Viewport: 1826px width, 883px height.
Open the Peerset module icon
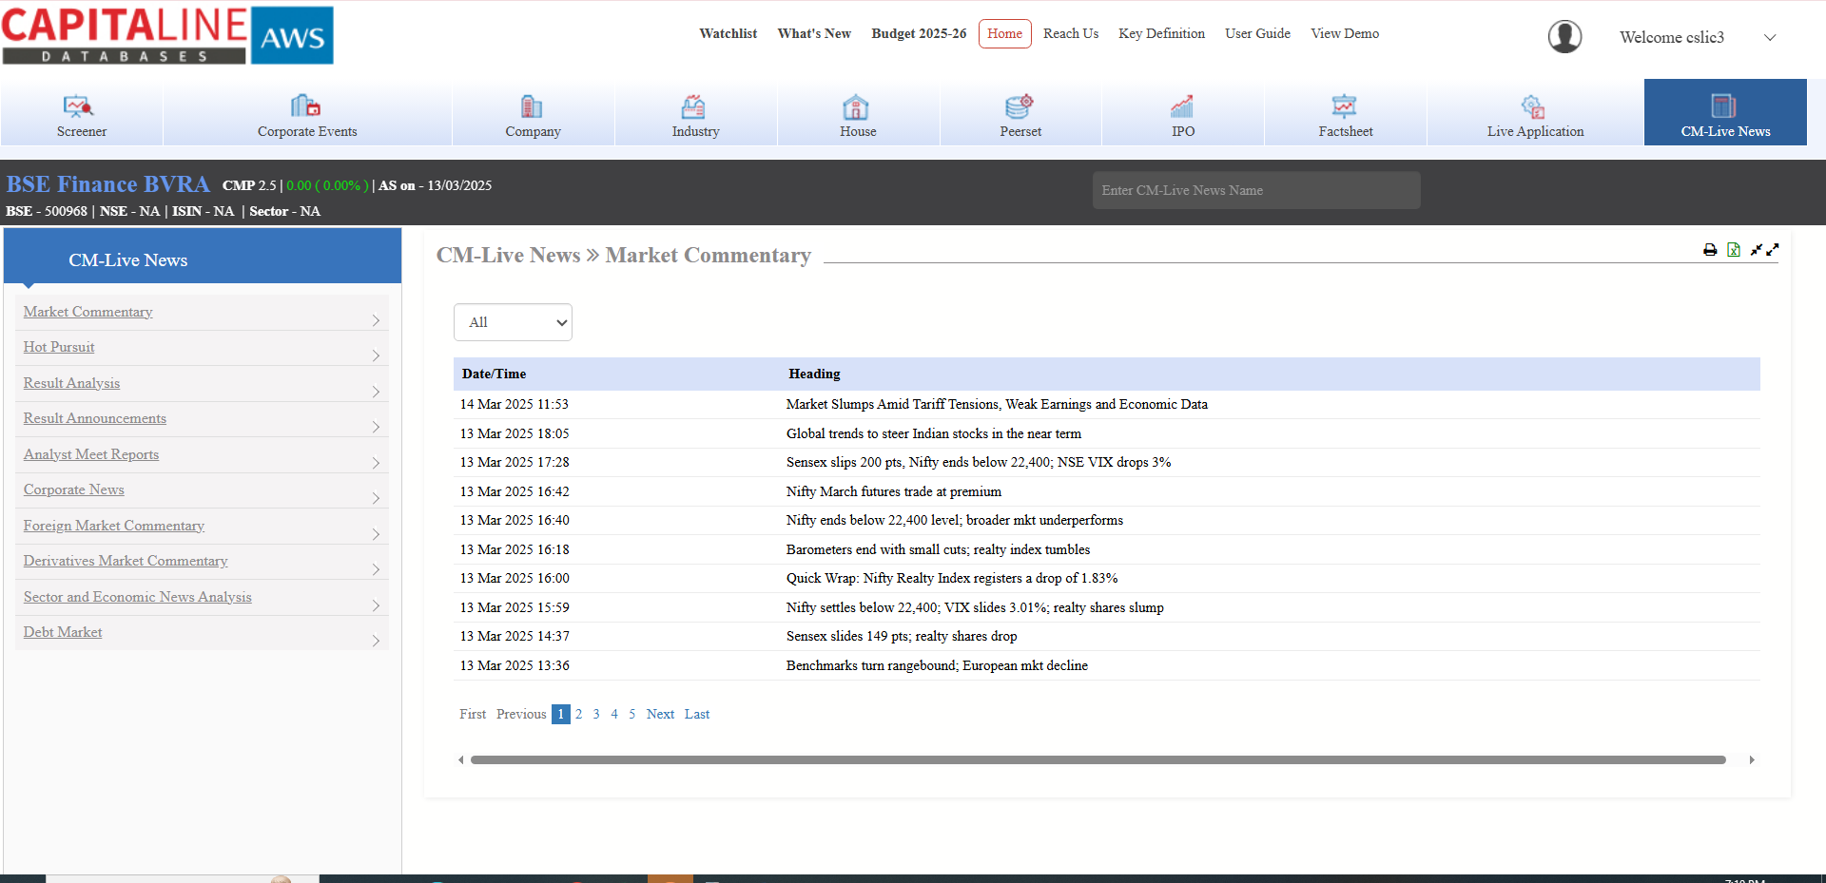coord(1019,106)
